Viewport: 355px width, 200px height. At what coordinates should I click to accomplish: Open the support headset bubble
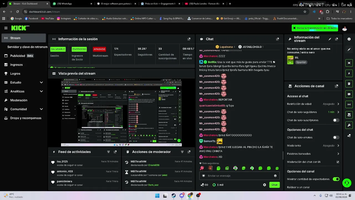point(347,183)
